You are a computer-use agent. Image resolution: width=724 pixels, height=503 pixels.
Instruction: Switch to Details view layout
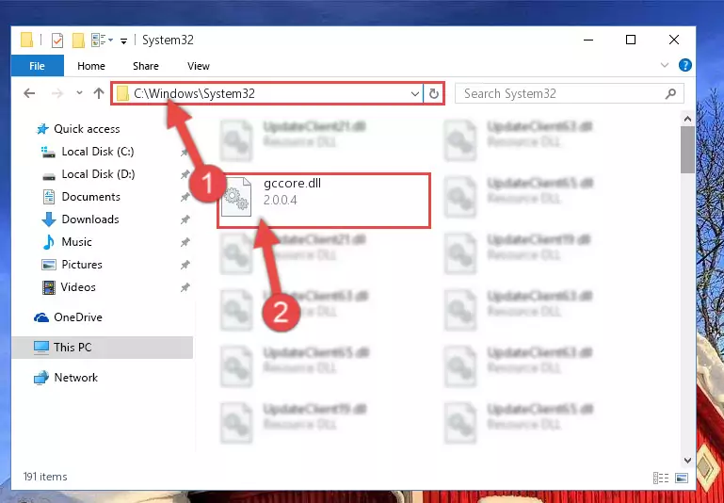click(x=661, y=478)
